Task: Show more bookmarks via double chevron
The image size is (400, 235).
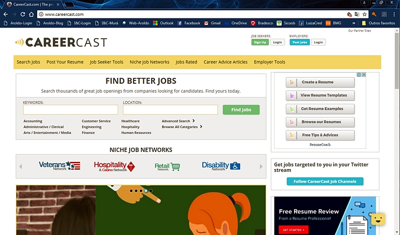Action: (x=354, y=23)
